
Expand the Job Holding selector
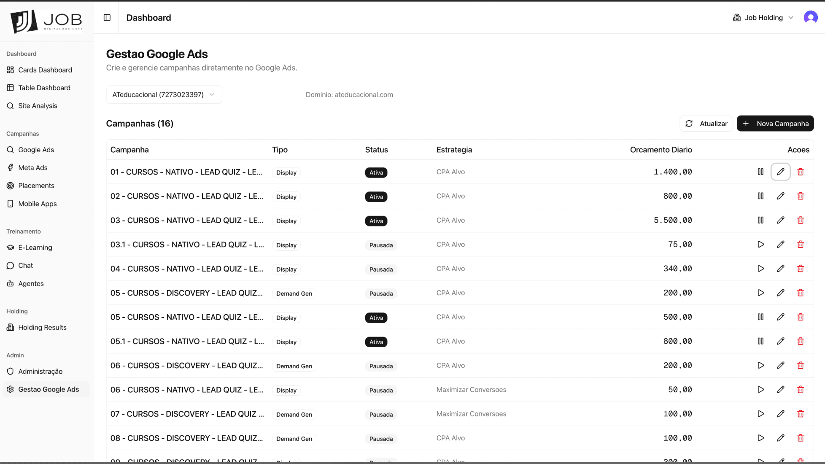tap(763, 17)
